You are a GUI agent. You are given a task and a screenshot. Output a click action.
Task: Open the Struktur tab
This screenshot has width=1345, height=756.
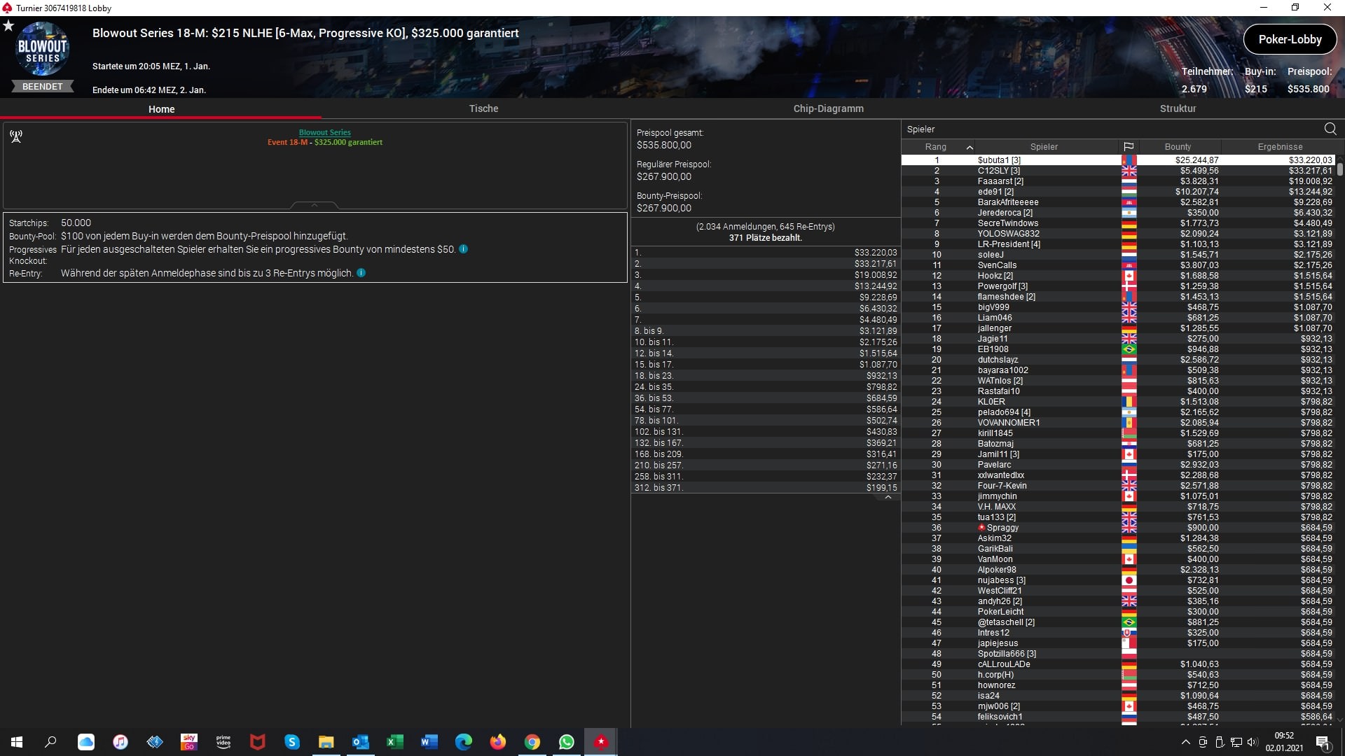tap(1178, 108)
